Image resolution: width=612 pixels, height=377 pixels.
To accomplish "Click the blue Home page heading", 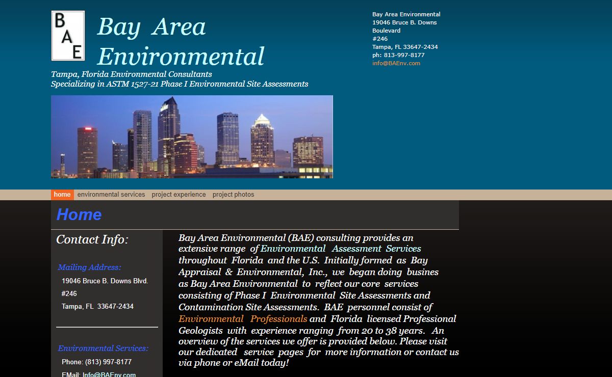I will 79,214.
